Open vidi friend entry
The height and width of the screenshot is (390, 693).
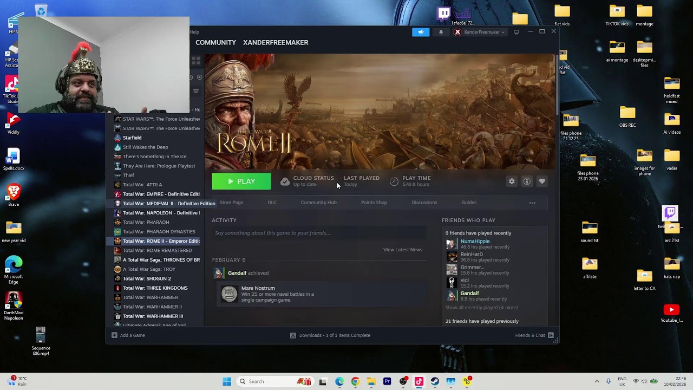[465, 280]
